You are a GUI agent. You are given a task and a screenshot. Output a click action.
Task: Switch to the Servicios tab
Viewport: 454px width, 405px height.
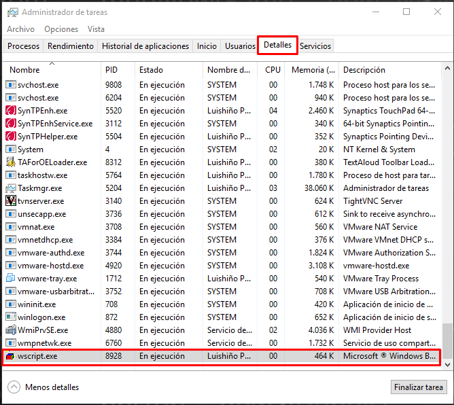coord(315,46)
